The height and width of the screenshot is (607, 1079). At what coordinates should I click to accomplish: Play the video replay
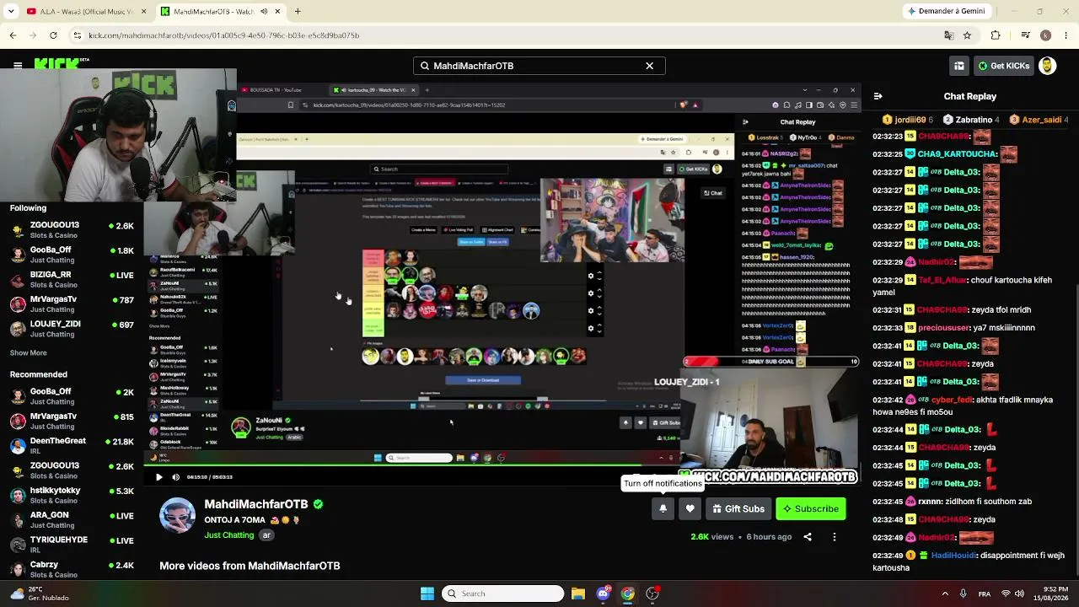click(x=158, y=477)
